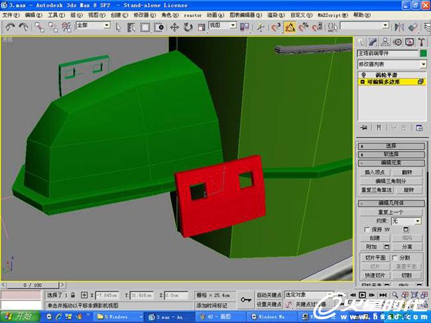Switch to the Motion command panel tab
This screenshot has width=431, height=323.
click(397, 42)
